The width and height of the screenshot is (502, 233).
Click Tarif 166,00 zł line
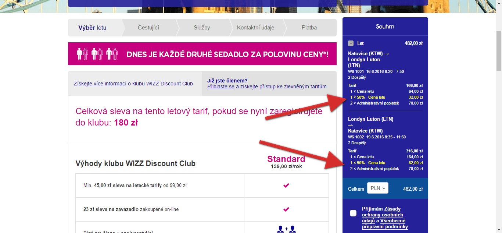point(386,85)
